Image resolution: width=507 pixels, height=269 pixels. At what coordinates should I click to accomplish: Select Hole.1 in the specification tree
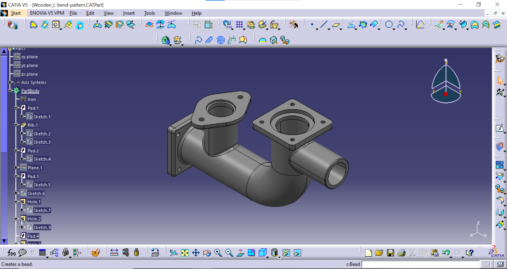click(34, 202)
